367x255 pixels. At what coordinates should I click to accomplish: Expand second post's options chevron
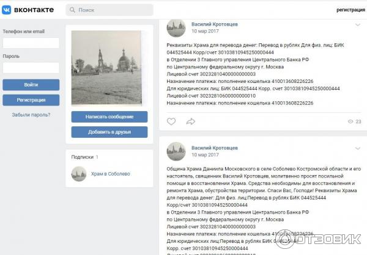pyautogui.click(x=357, y=148)
